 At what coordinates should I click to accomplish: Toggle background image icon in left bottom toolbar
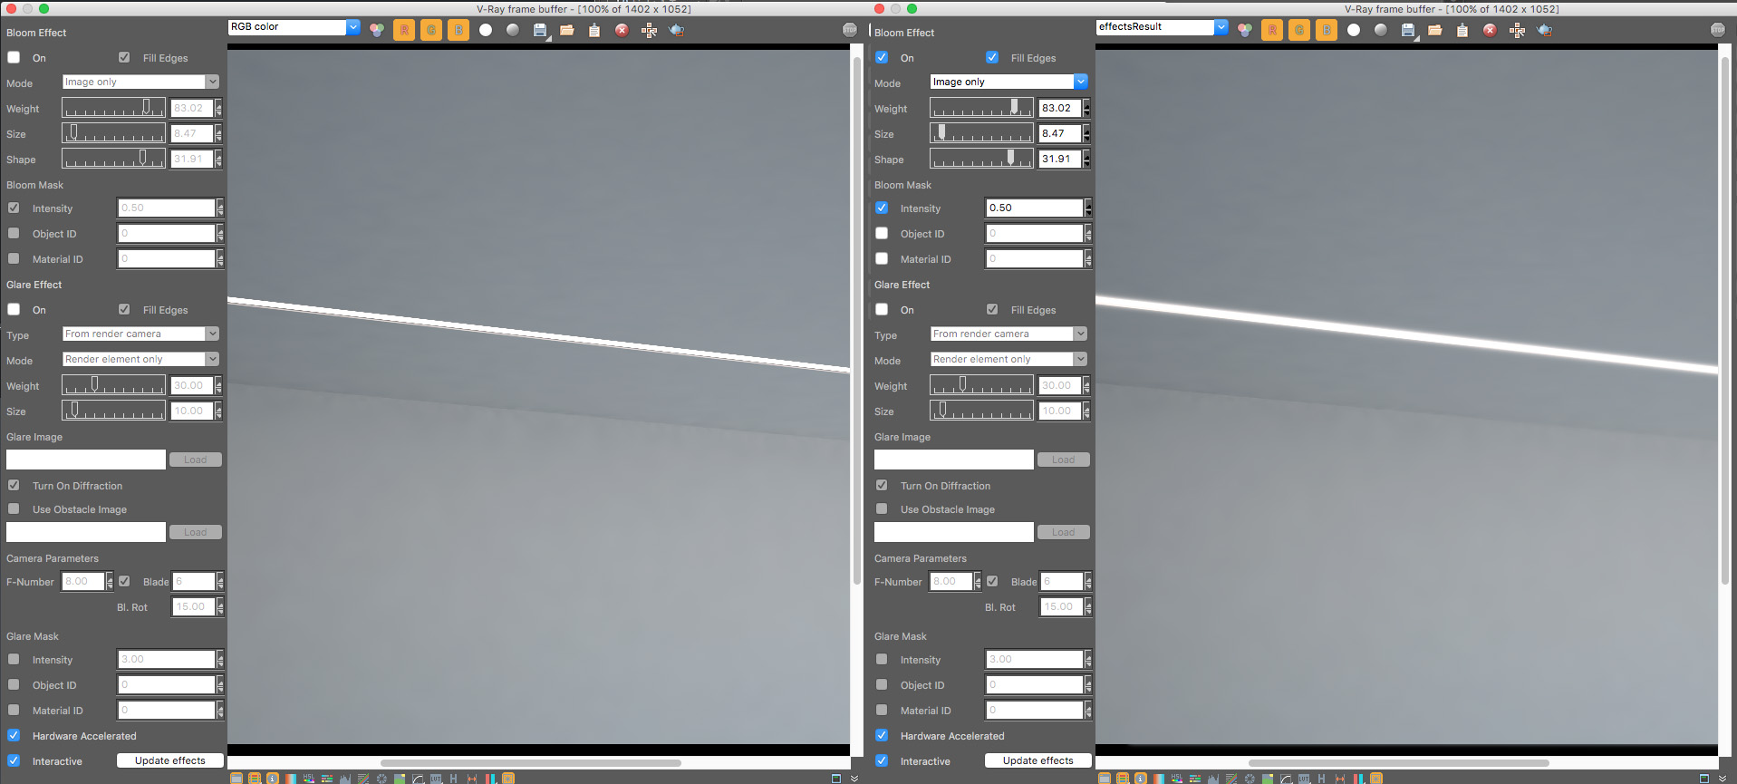pyautogui.click(x=400, y=778)
